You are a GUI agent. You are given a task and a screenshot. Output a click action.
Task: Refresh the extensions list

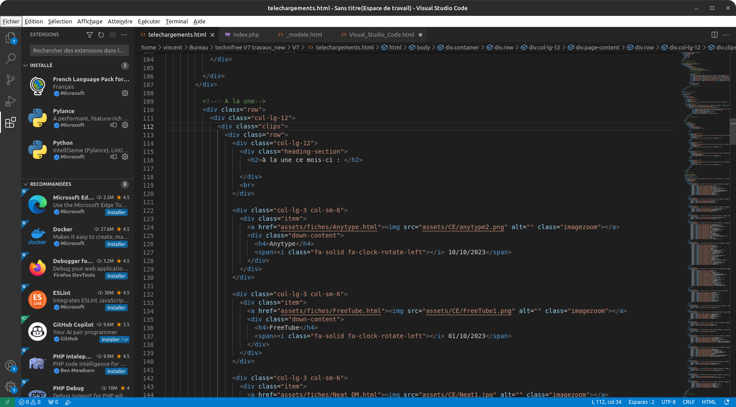coord(101,34)
